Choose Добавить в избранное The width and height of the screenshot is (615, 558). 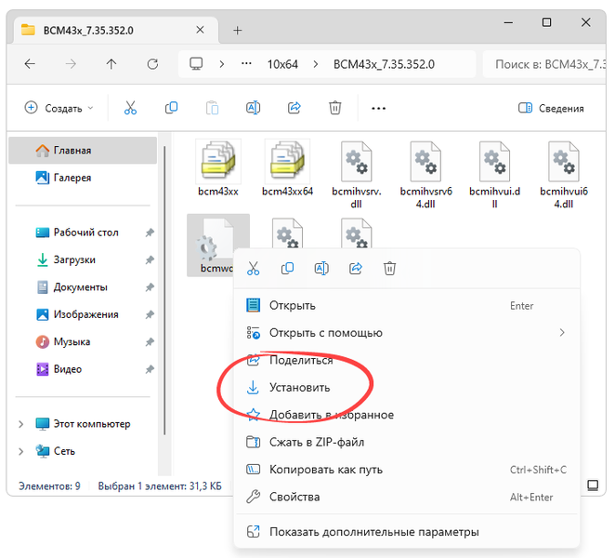click(407, 415)
